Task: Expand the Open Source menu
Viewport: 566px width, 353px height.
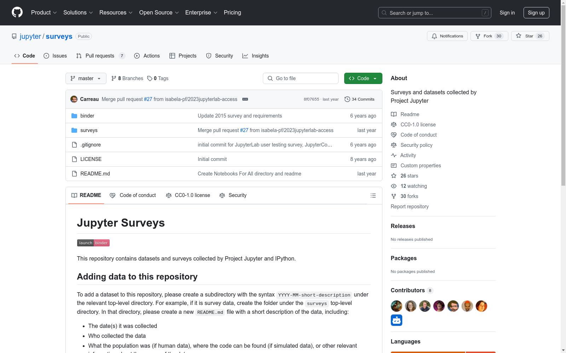Action: click(x=159, y=12)
